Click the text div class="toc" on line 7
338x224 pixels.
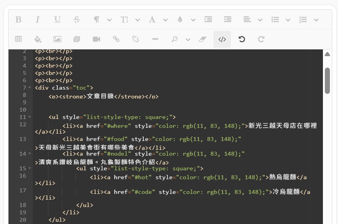click(64, 88)
